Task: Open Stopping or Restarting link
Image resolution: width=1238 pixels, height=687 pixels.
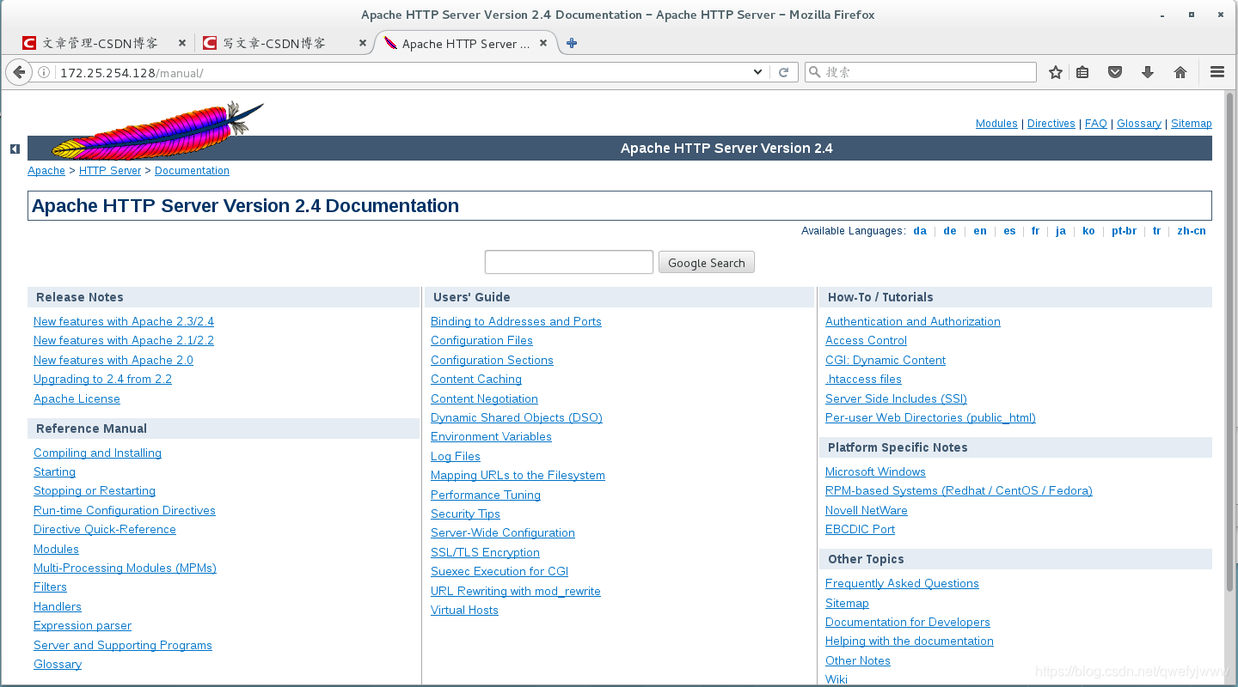Action: 95,490
